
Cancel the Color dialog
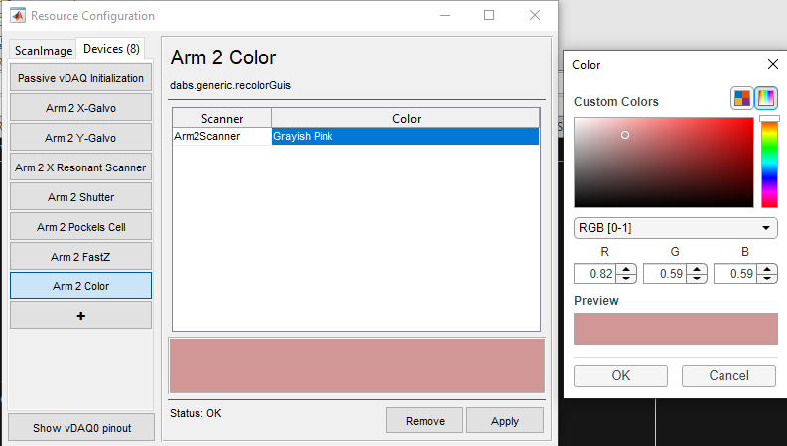pos(728,376)
